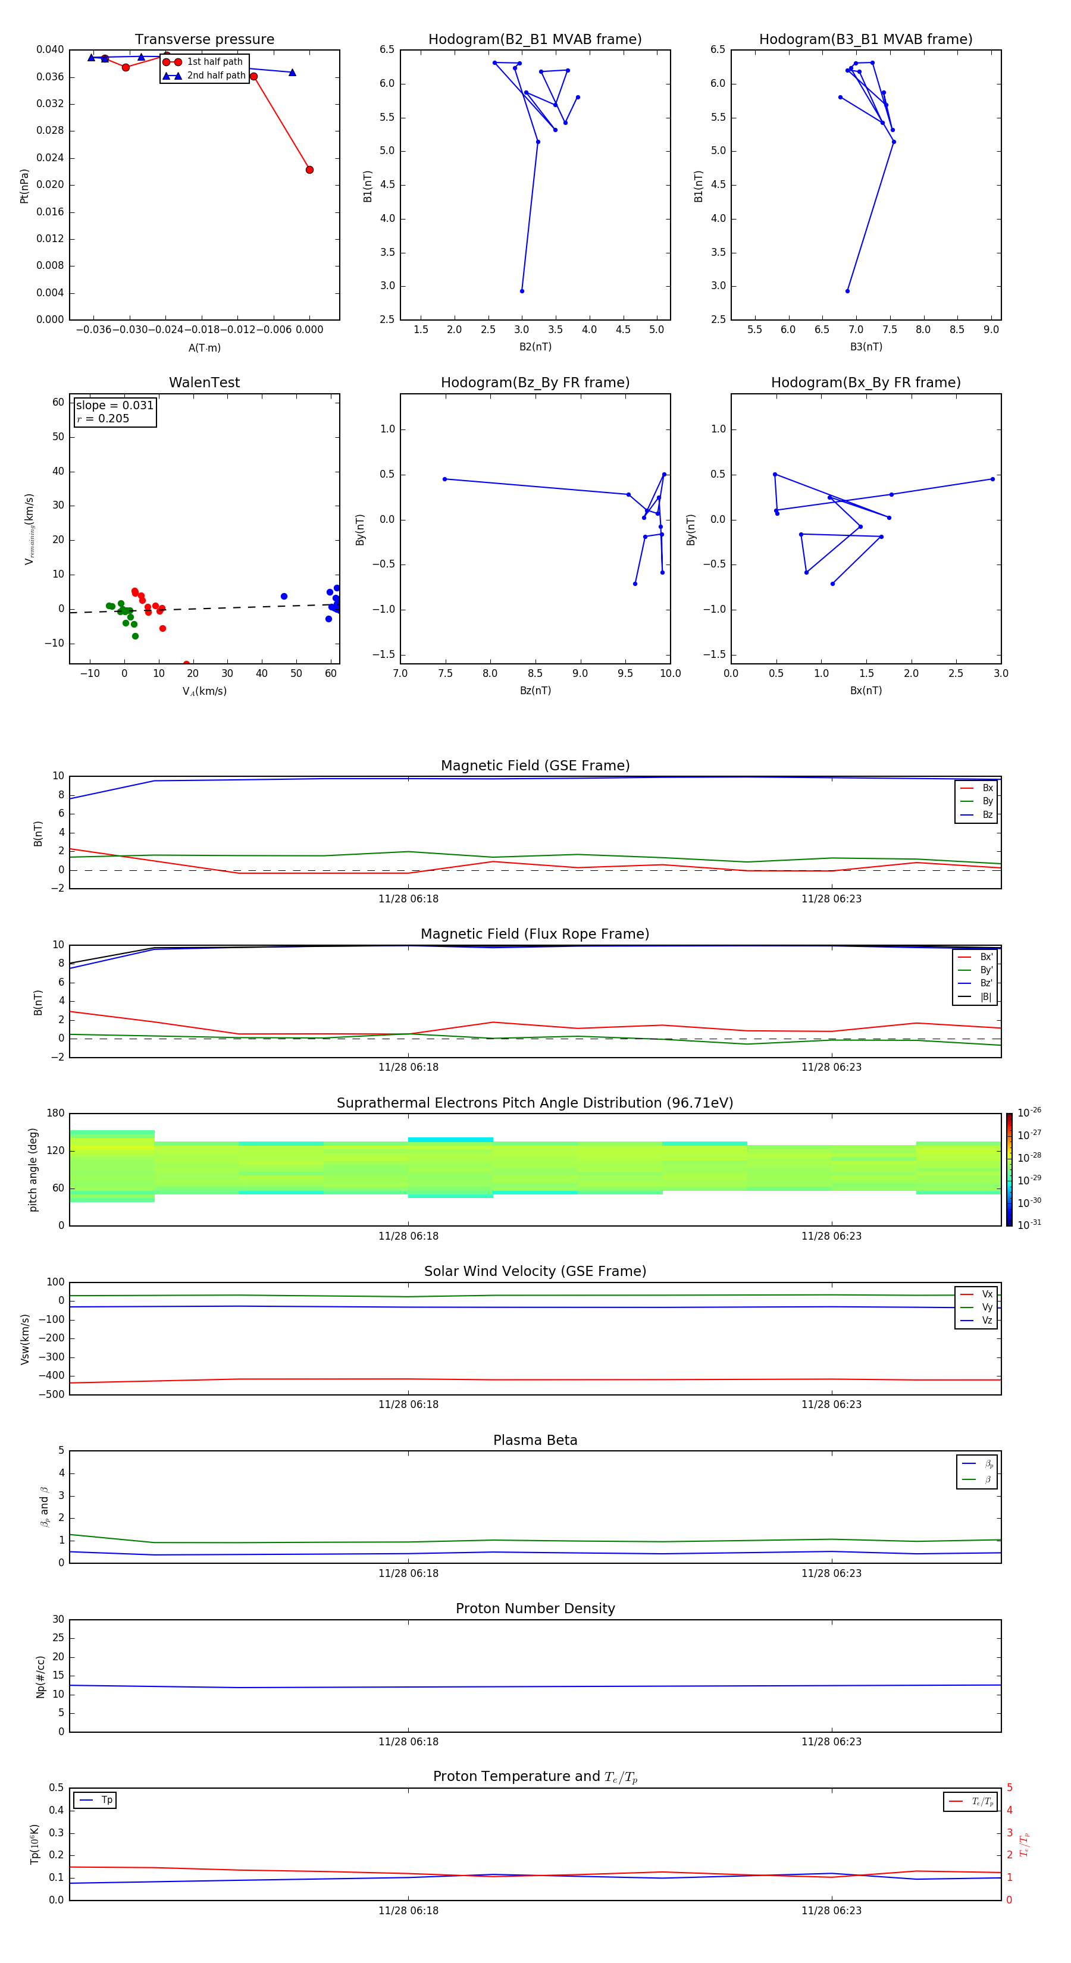Click 'Magnetic Field (GSE Frame)' title
1071x1963 pixels.
(x=535, y=766)
